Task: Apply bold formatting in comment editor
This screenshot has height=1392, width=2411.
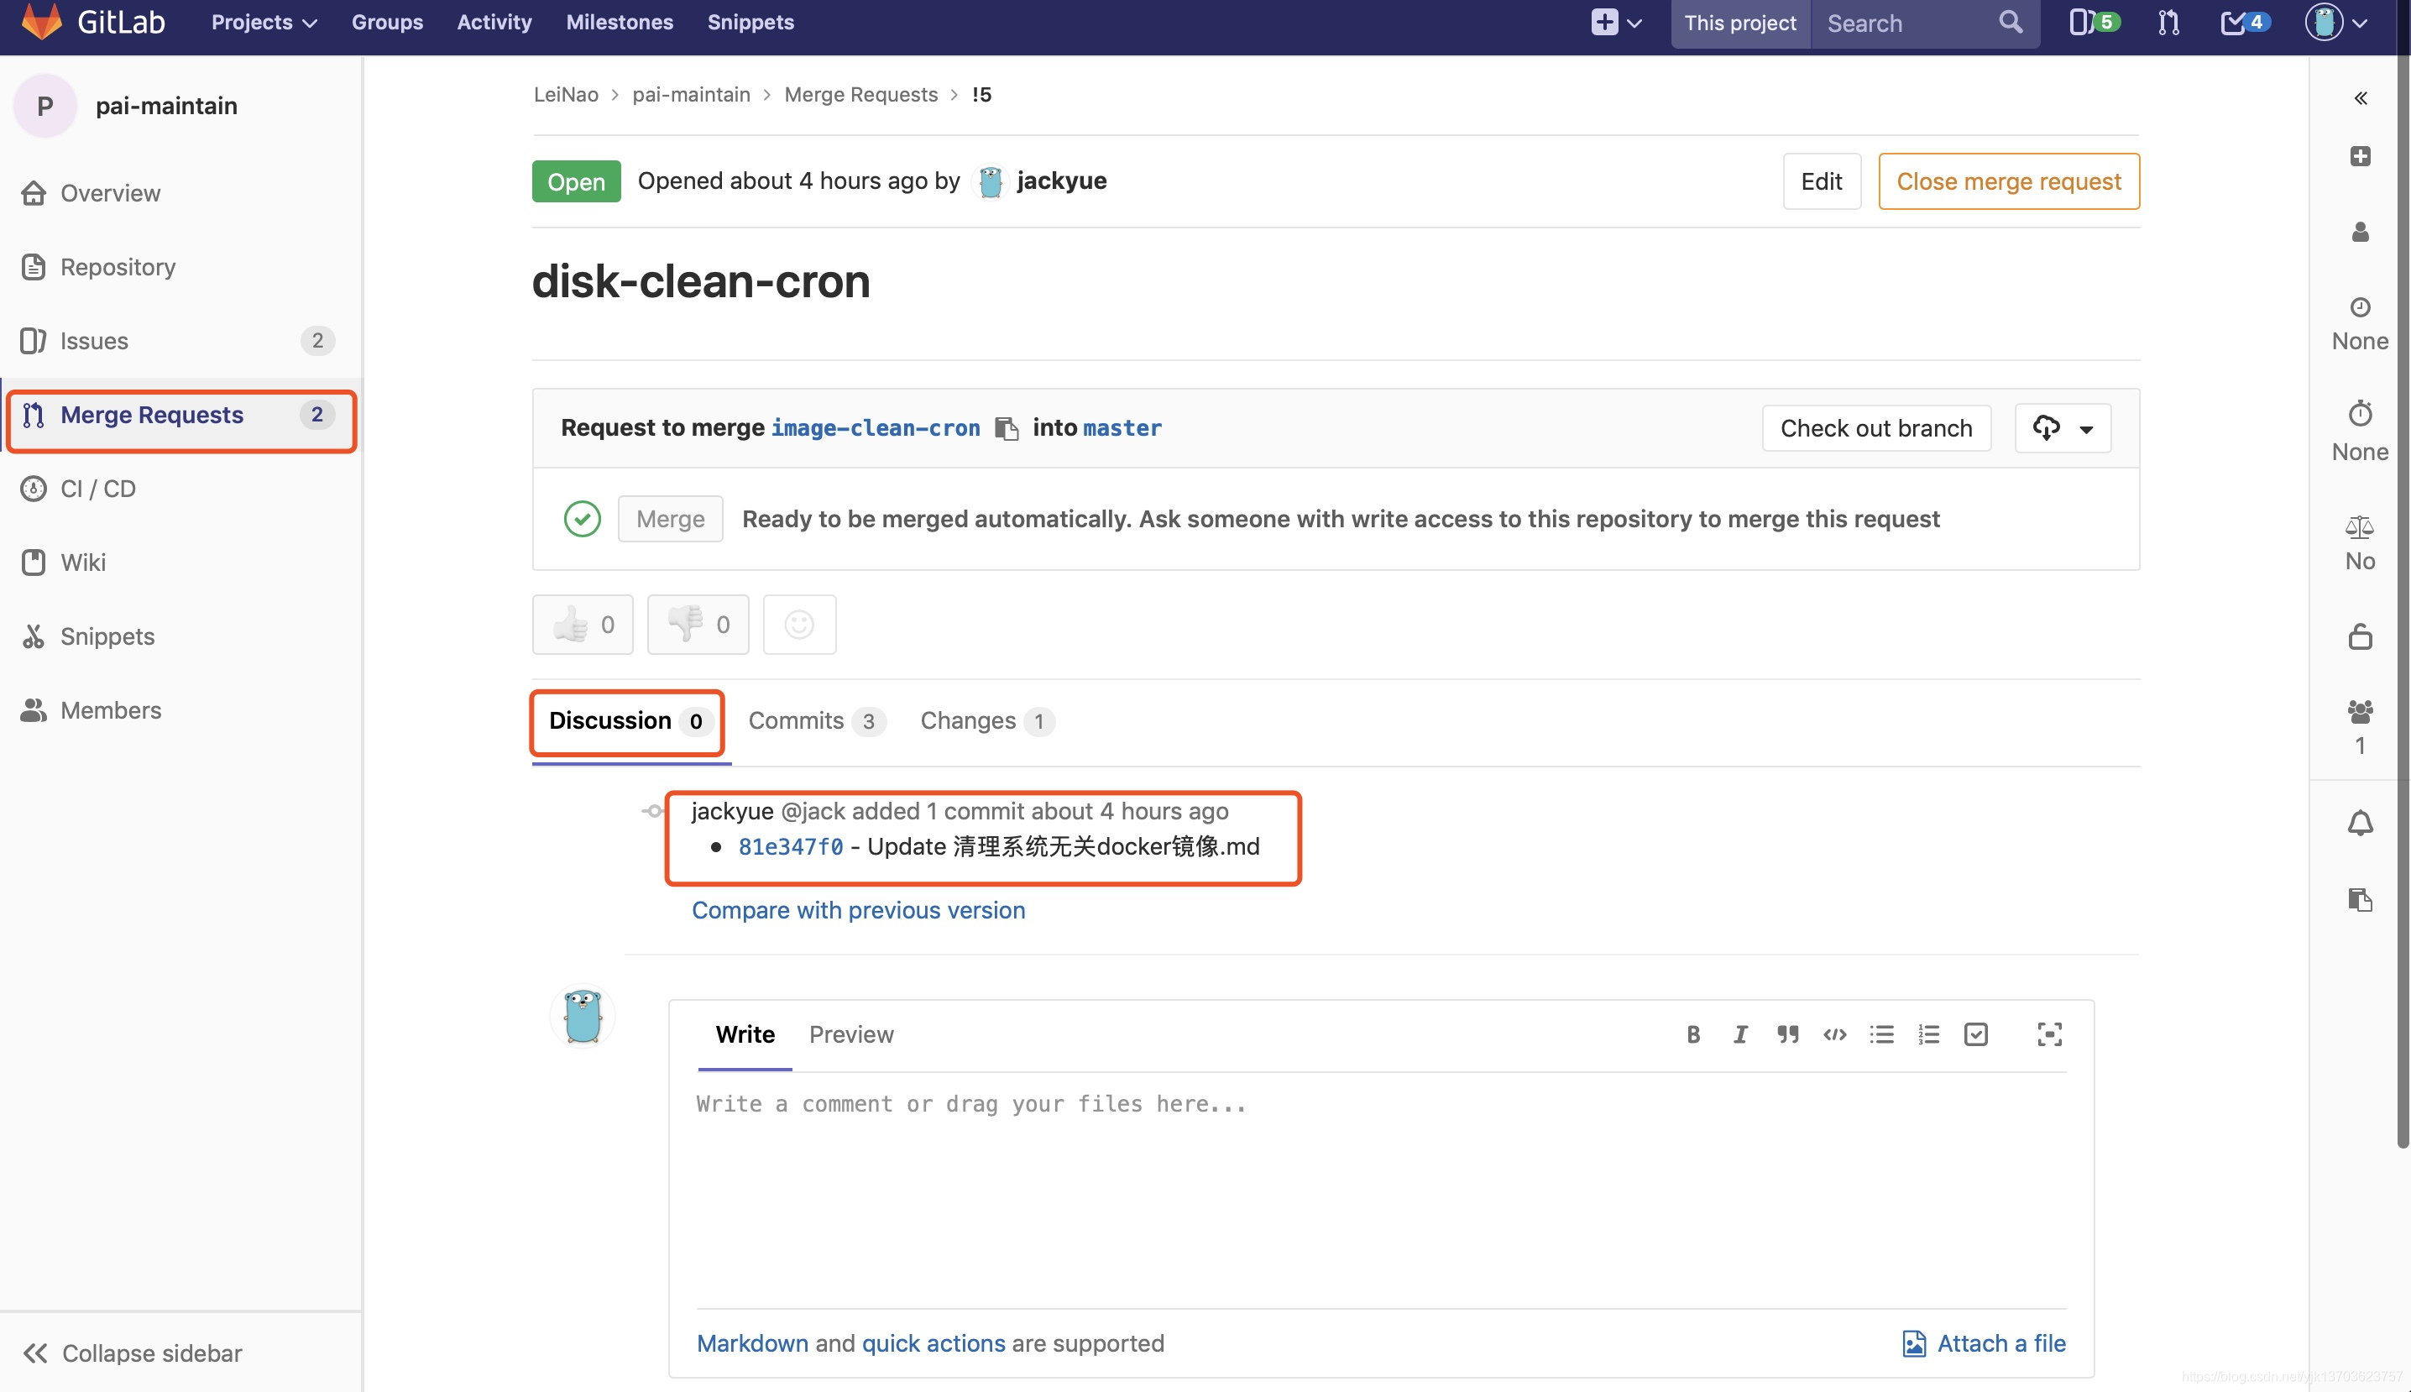Action: [x=1693, y=1034]
